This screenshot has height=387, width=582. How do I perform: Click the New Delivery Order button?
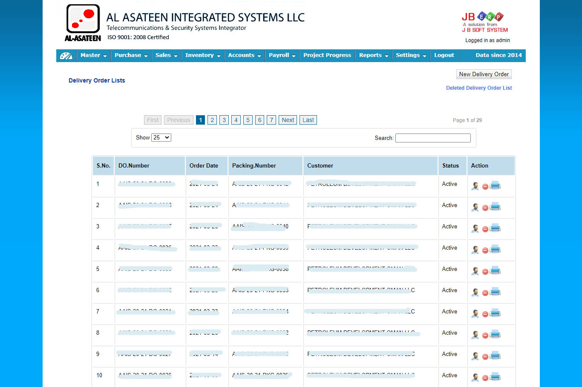484,74
